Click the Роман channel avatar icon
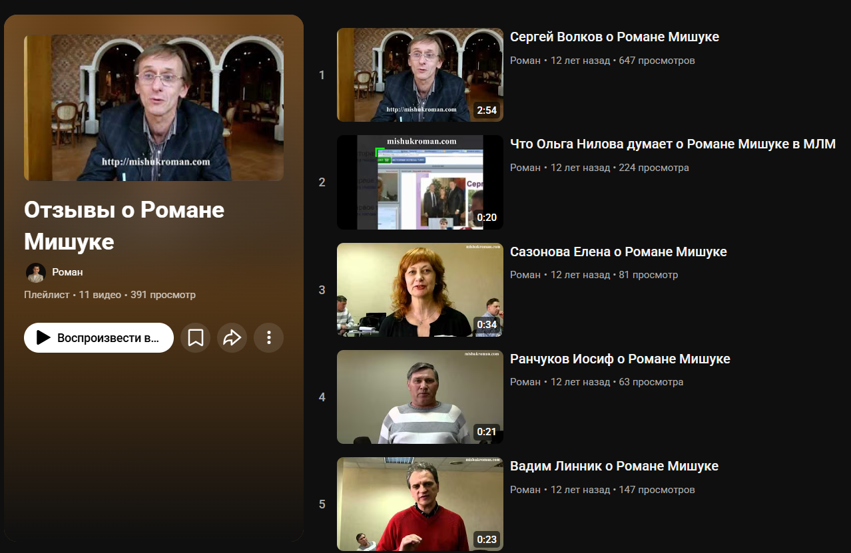Viewport: 851px width, 553px height. click(35, 272)
